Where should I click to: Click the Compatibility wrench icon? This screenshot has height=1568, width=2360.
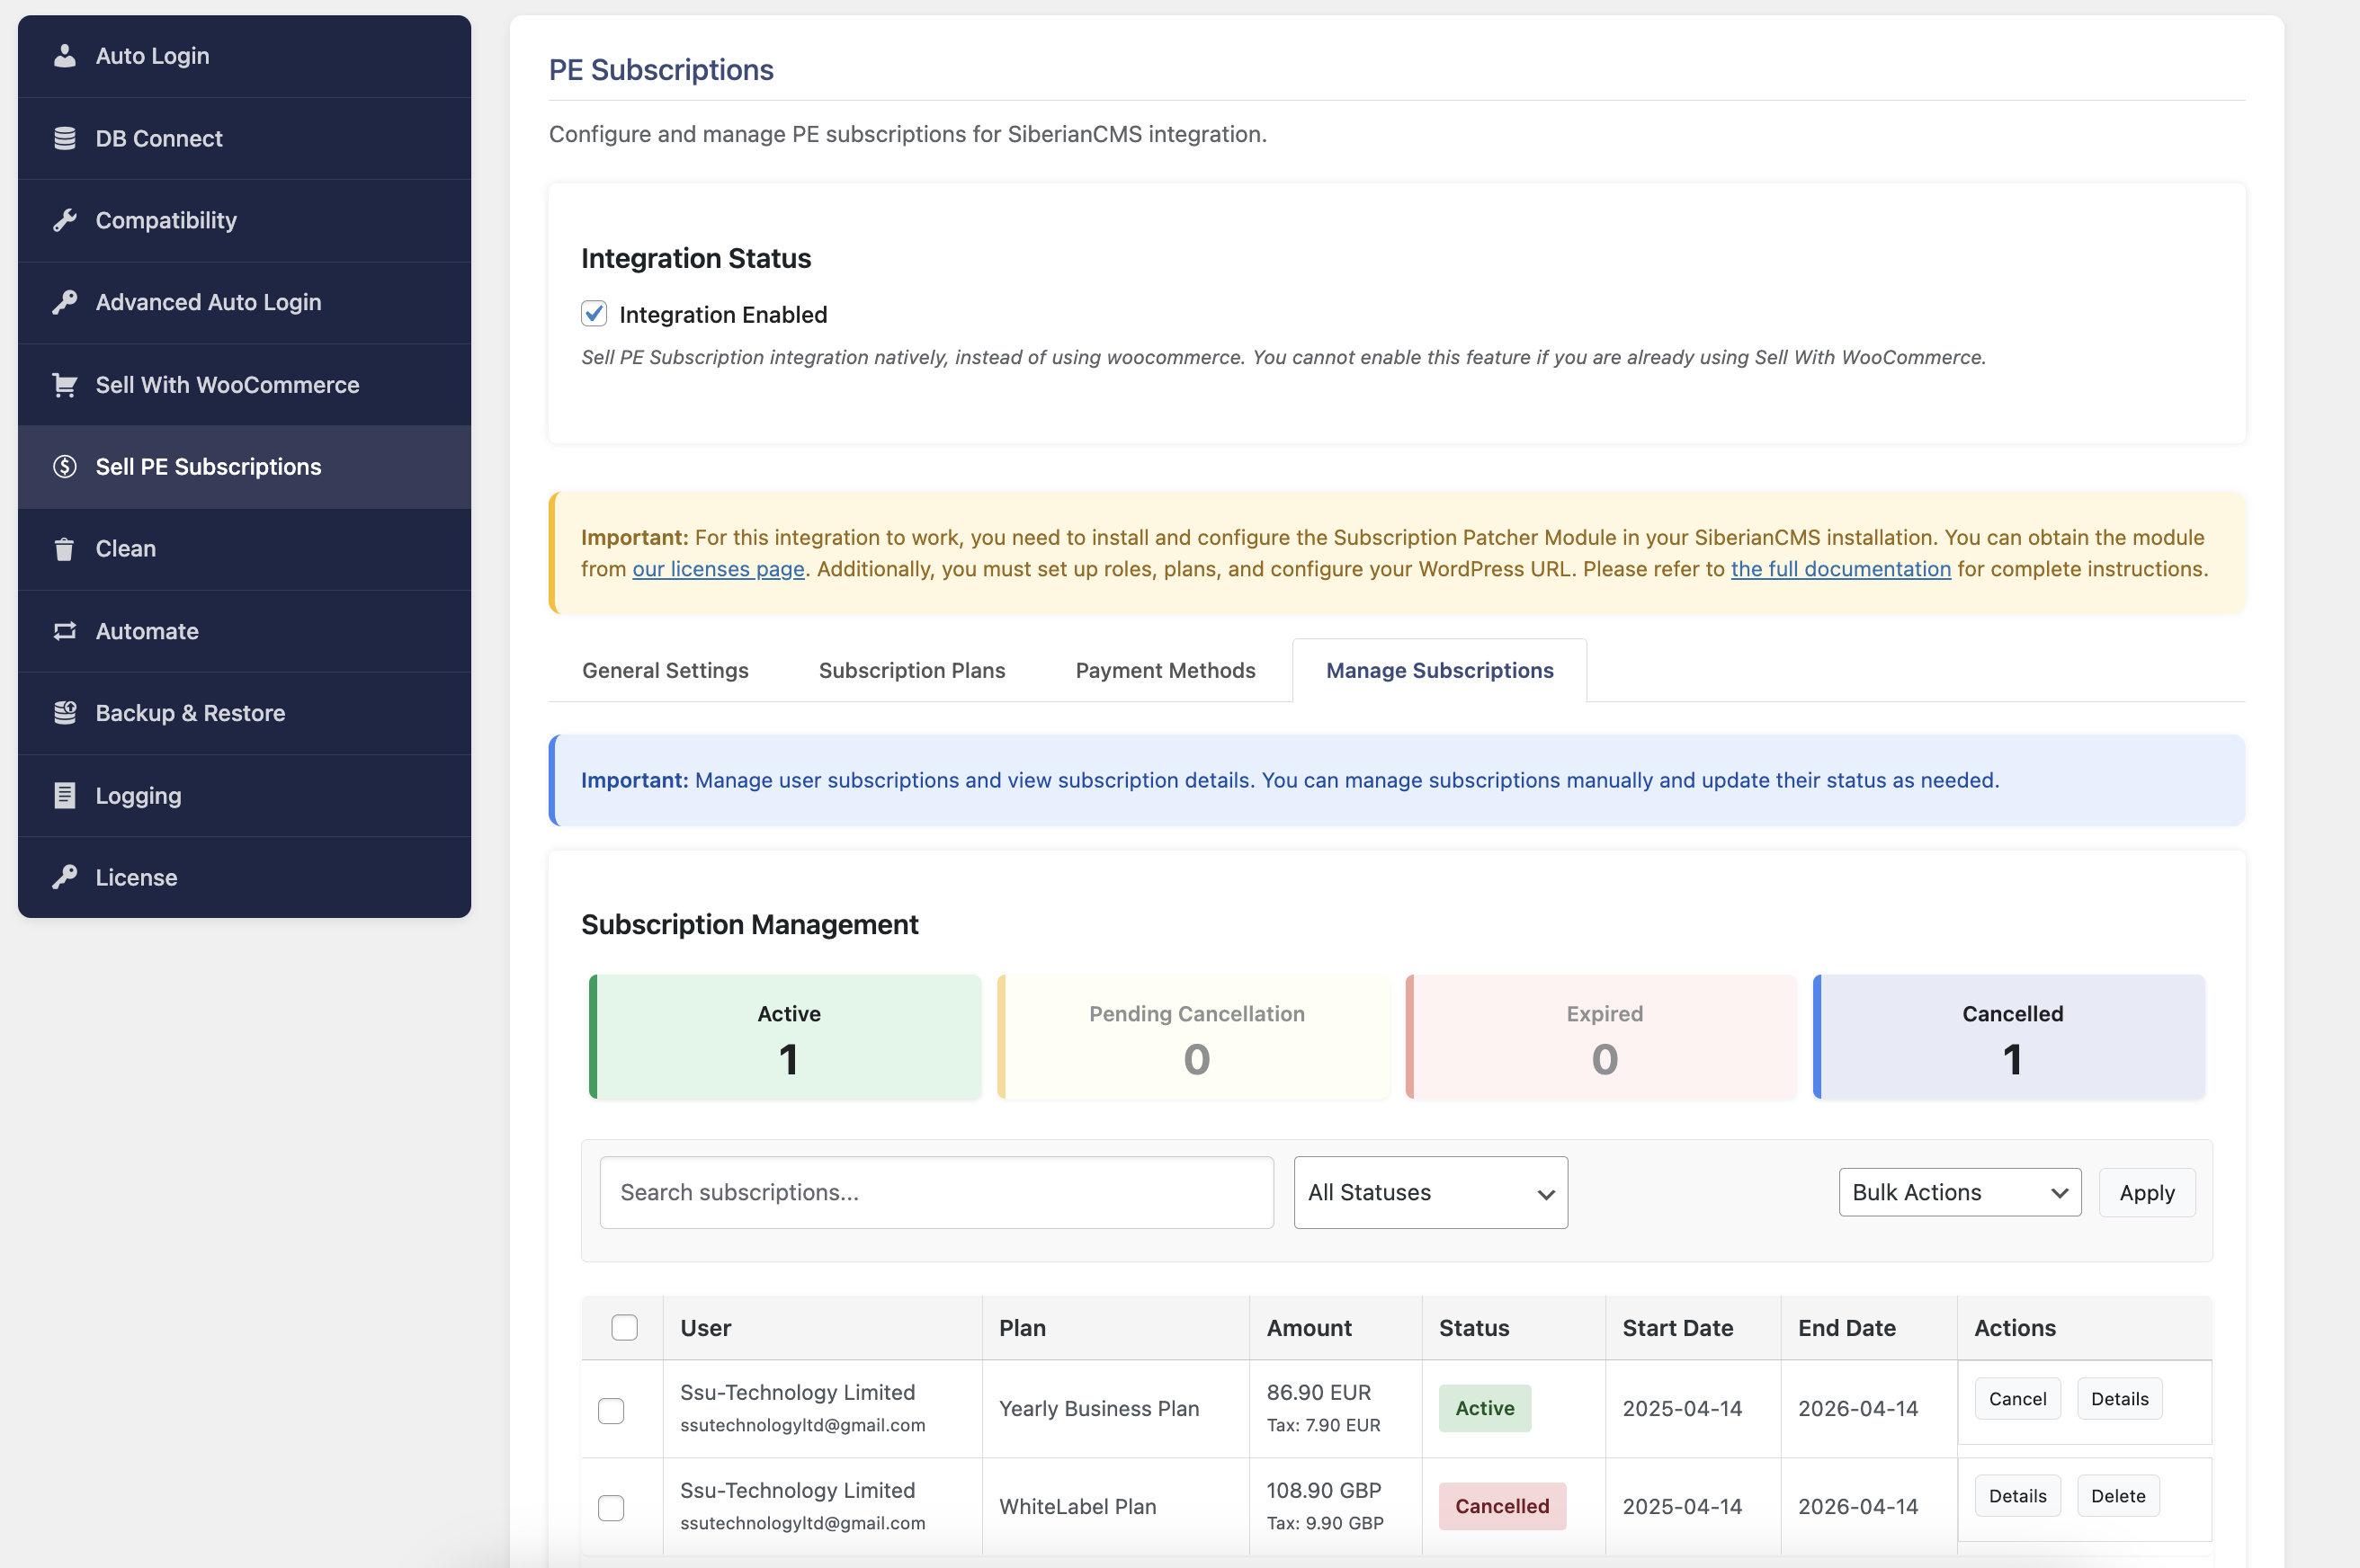coord(65,220)
